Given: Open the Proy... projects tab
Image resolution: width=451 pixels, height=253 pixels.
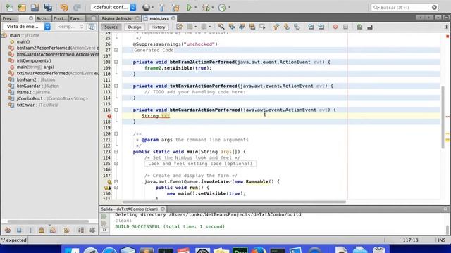Looking at the screenshot, I should (x=9, y=18).
